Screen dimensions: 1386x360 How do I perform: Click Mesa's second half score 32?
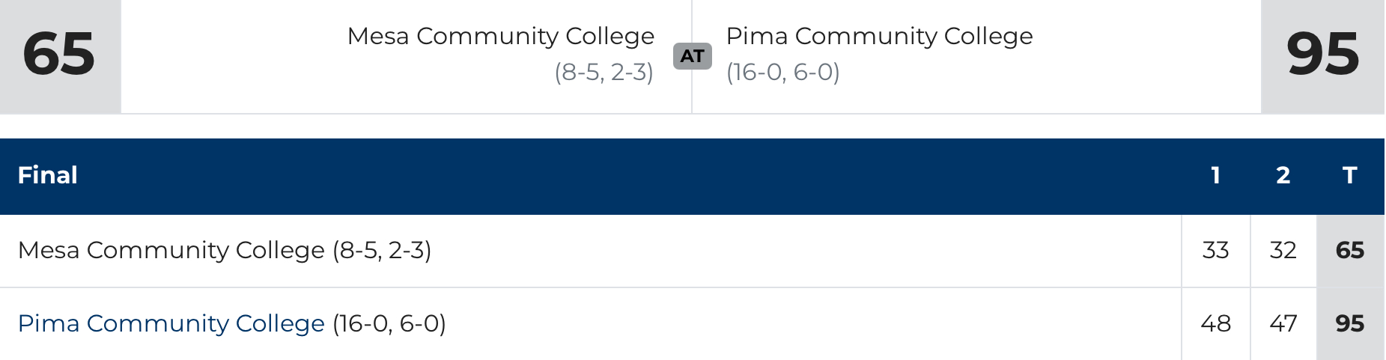coord(1283,250)
